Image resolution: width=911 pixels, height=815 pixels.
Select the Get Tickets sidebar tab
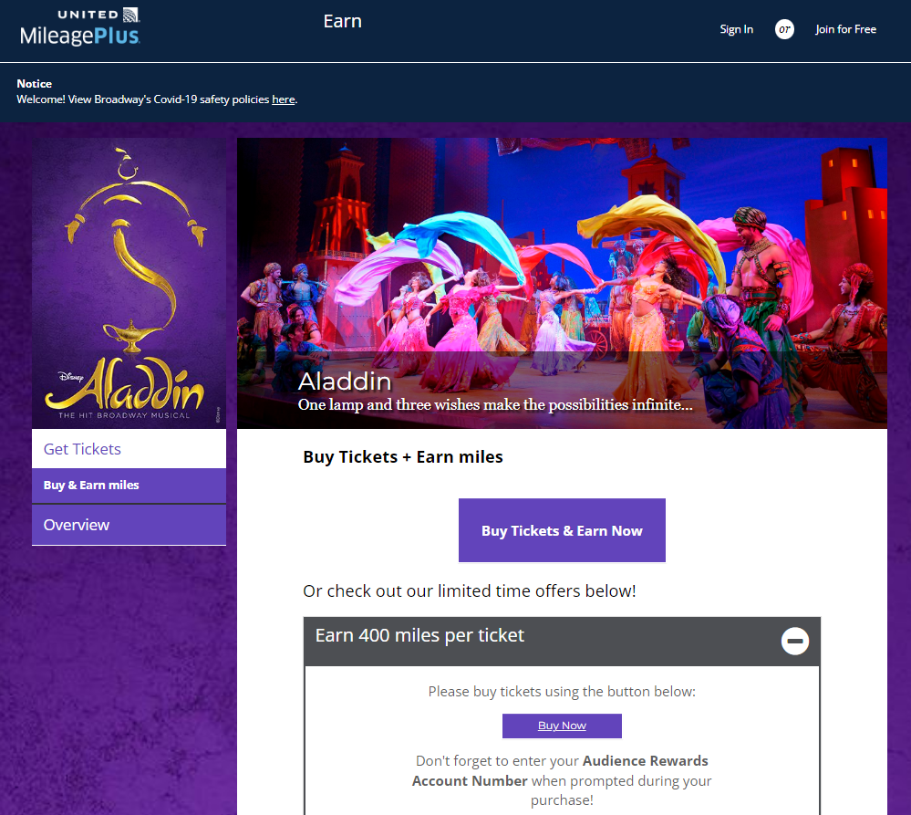click(x=129, y=449)
